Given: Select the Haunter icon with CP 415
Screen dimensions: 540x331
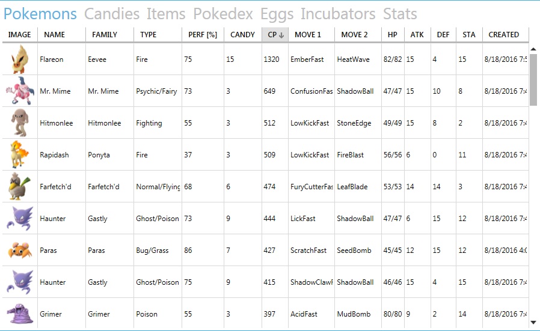Looking at the screenshot, I should [x=20, y=282].
